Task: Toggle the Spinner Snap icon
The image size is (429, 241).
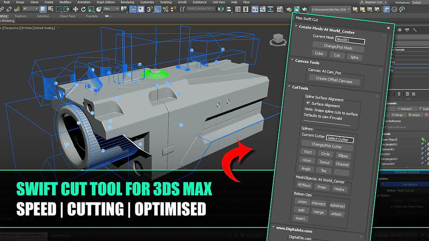Action: [x=173, y=9]
